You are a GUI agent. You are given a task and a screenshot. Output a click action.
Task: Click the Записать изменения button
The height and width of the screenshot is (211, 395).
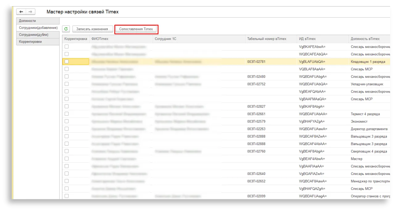[92, 29]
